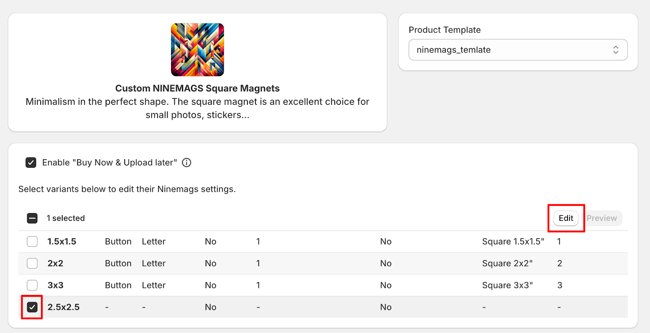The image size is (650, 333).
Task: Open the Product Template dropdown
Action: click(x=518, y=50)
